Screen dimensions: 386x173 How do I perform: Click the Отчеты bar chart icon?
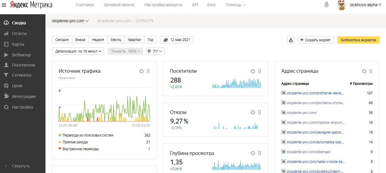[6, 34]
